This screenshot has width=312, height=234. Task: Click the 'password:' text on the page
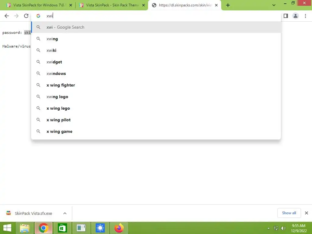(x=12, y=33)
